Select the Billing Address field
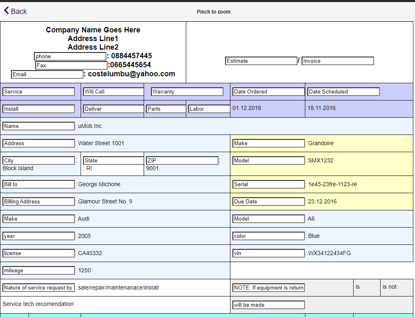Screen dimensions: 415x317 coord(38,201)
